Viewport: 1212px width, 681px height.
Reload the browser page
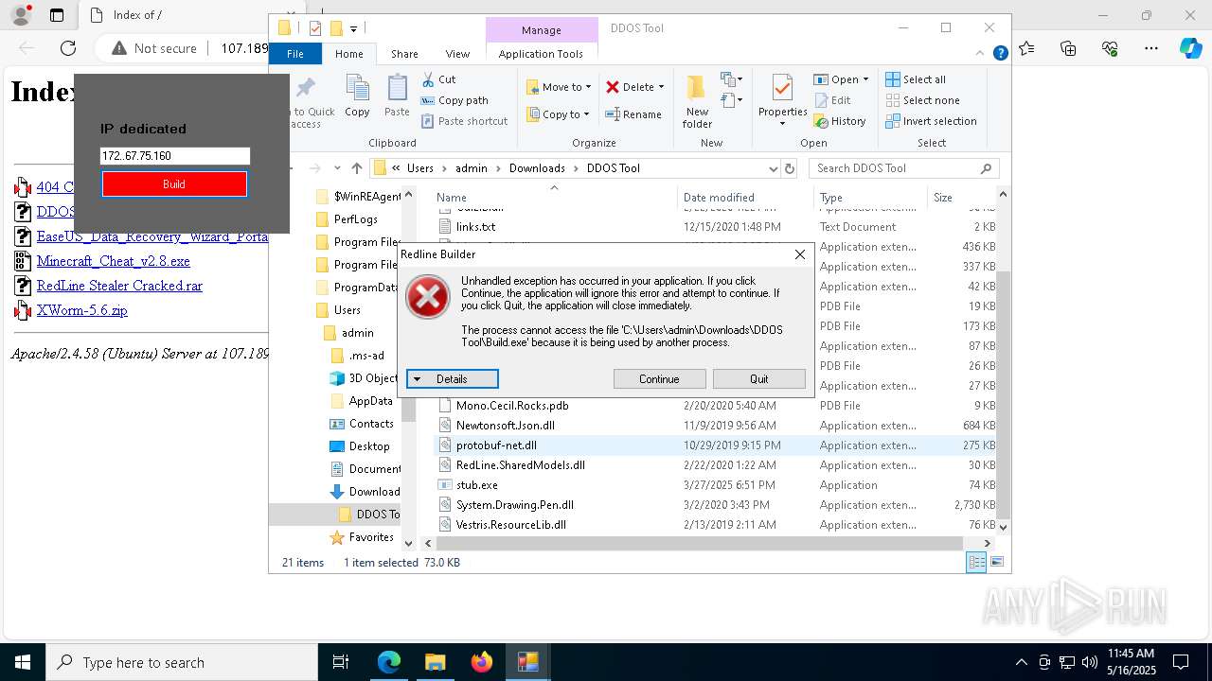[x=68, y=48]
